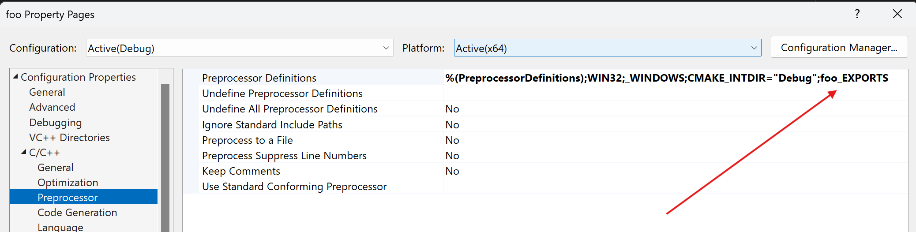Click the Preprocess to a File value

coord(452,140)
